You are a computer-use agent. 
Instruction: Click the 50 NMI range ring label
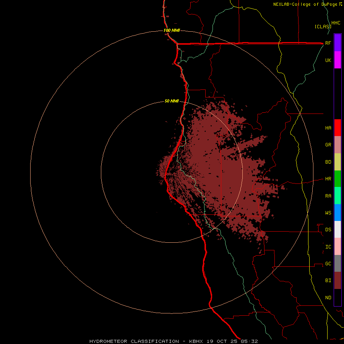(172, 101)
